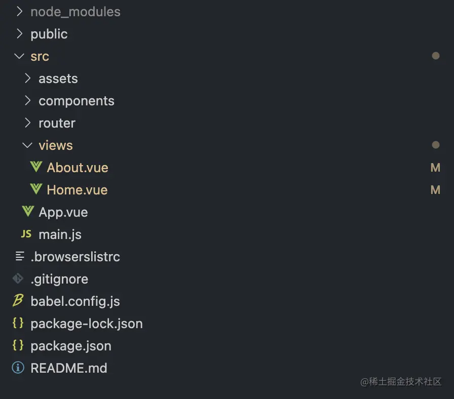Click the Vue icon beside Home.vue
Screen dimensions: 454x399
pos(36,189)
